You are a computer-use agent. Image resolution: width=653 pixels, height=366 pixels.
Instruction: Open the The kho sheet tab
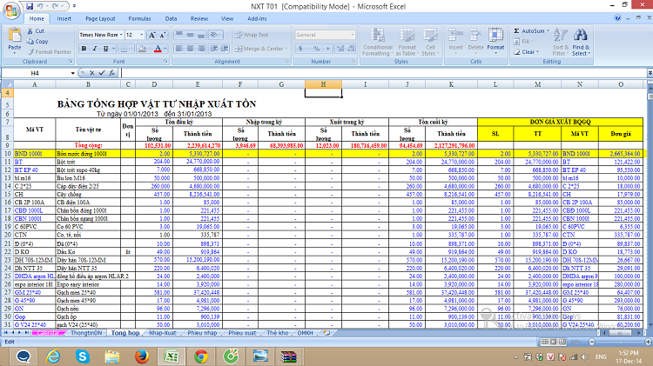(278, 333)
